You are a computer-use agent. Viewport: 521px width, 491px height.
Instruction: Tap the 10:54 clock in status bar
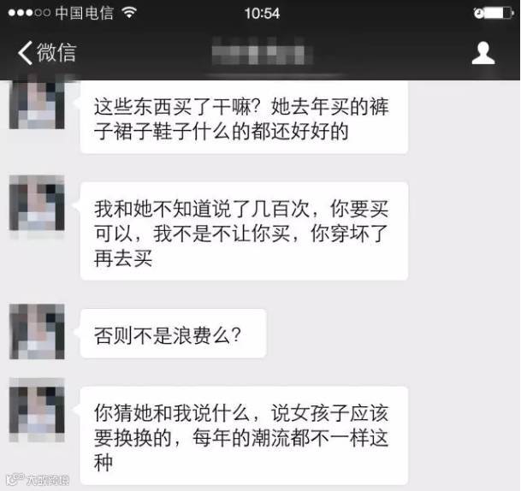[262, 14]
